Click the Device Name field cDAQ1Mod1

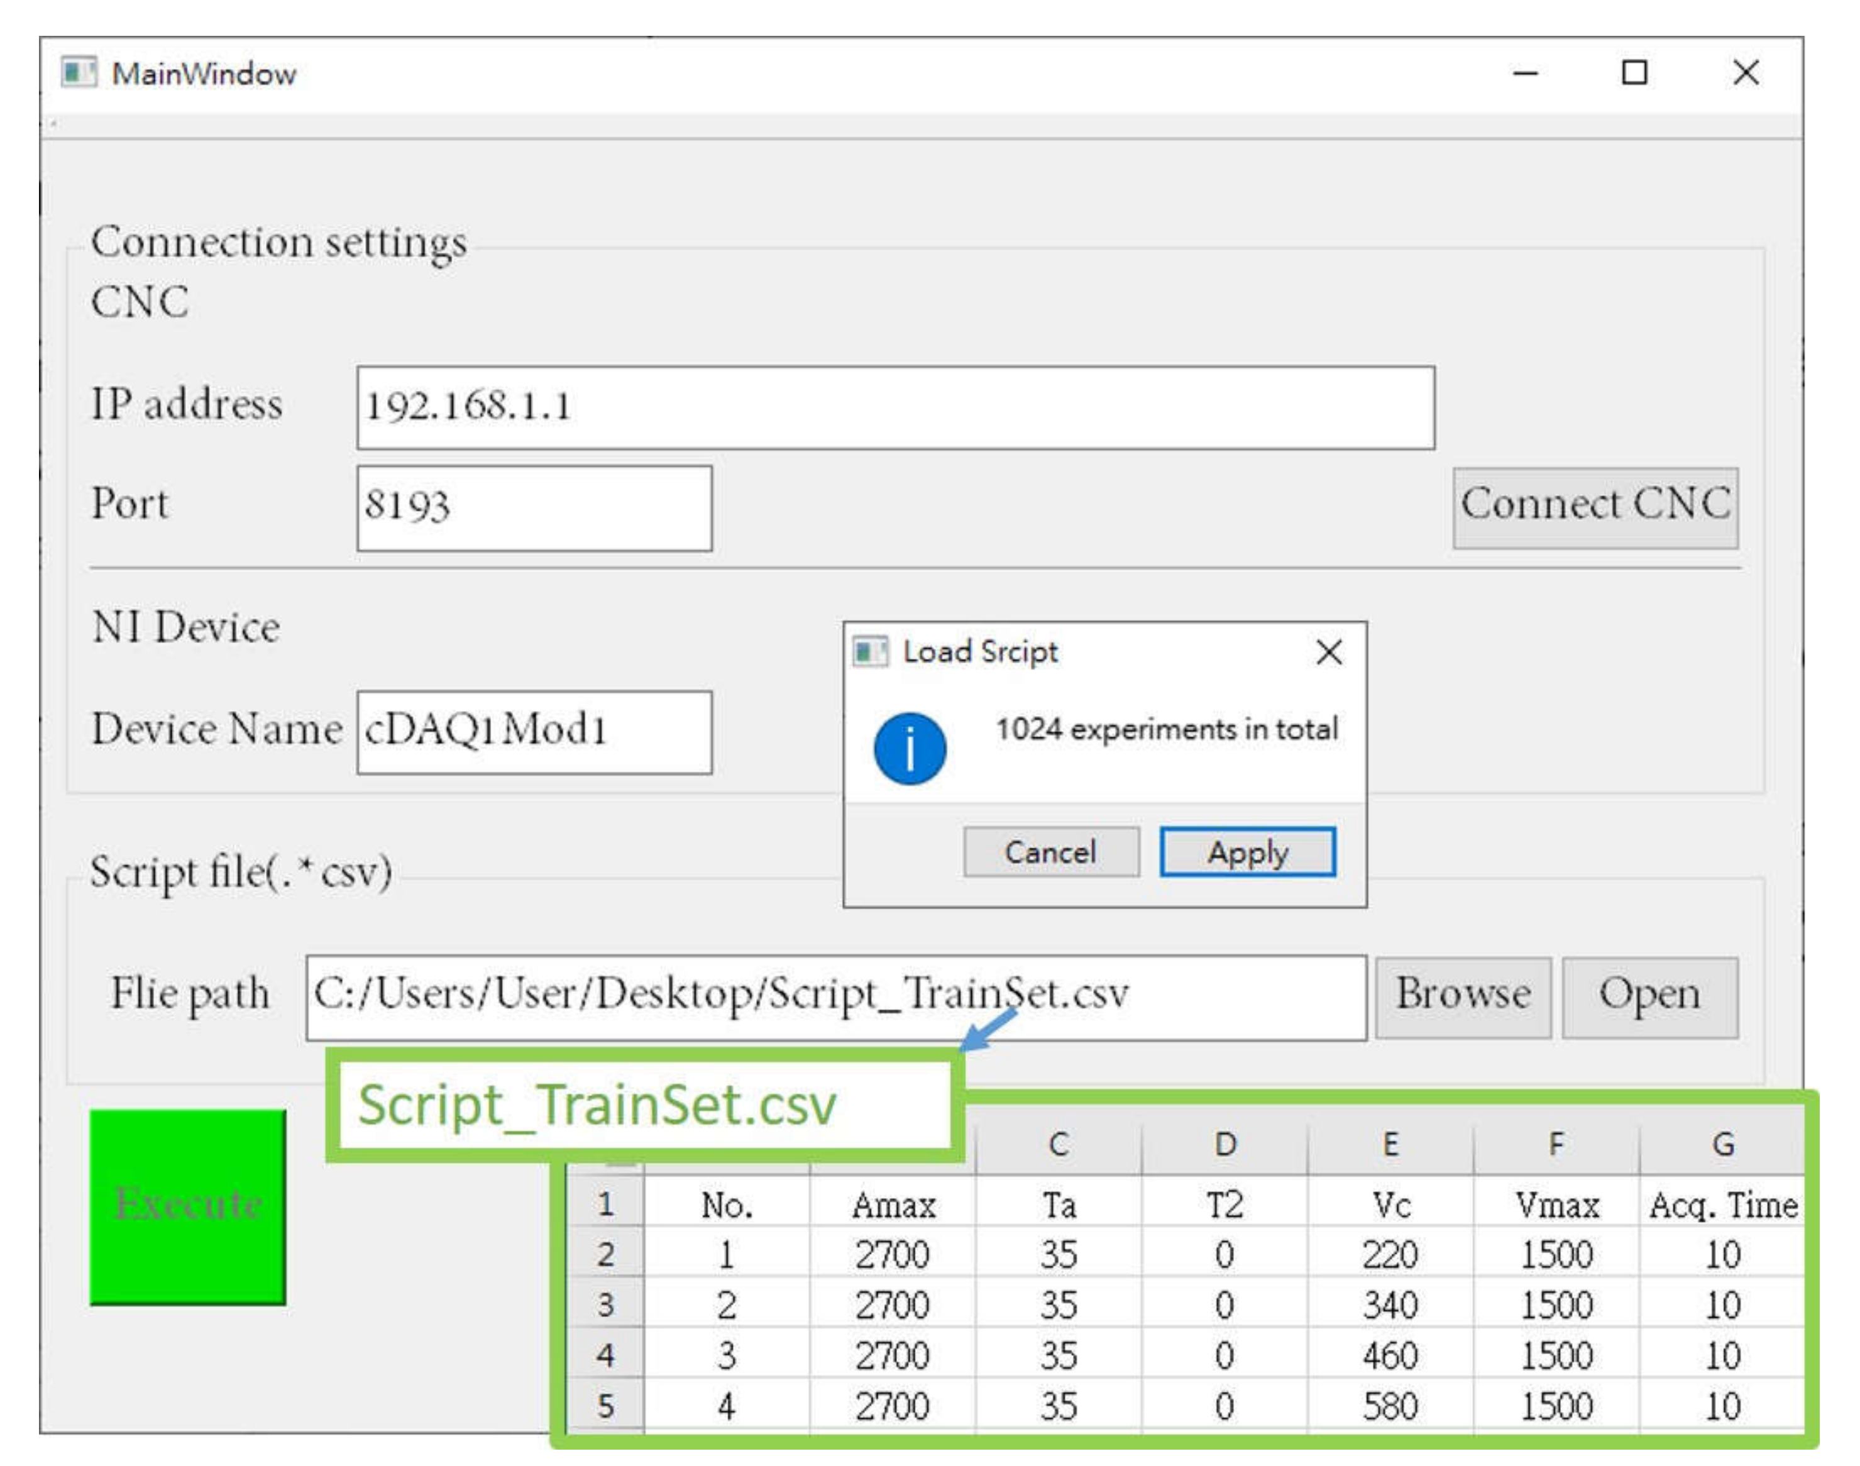click(x=534, y=732)
